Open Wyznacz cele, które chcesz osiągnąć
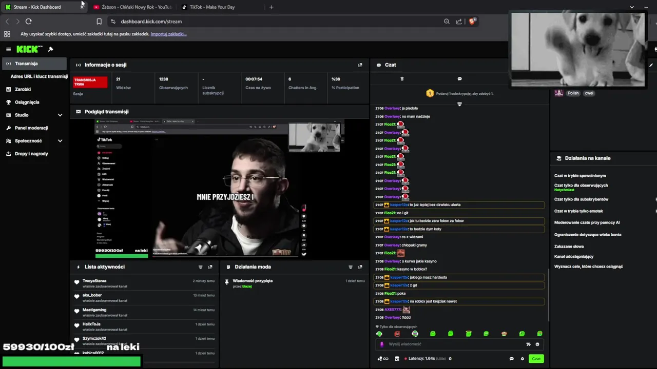This screenshot has height=369, width=657. pyautogui.click(x=588, y=266)
